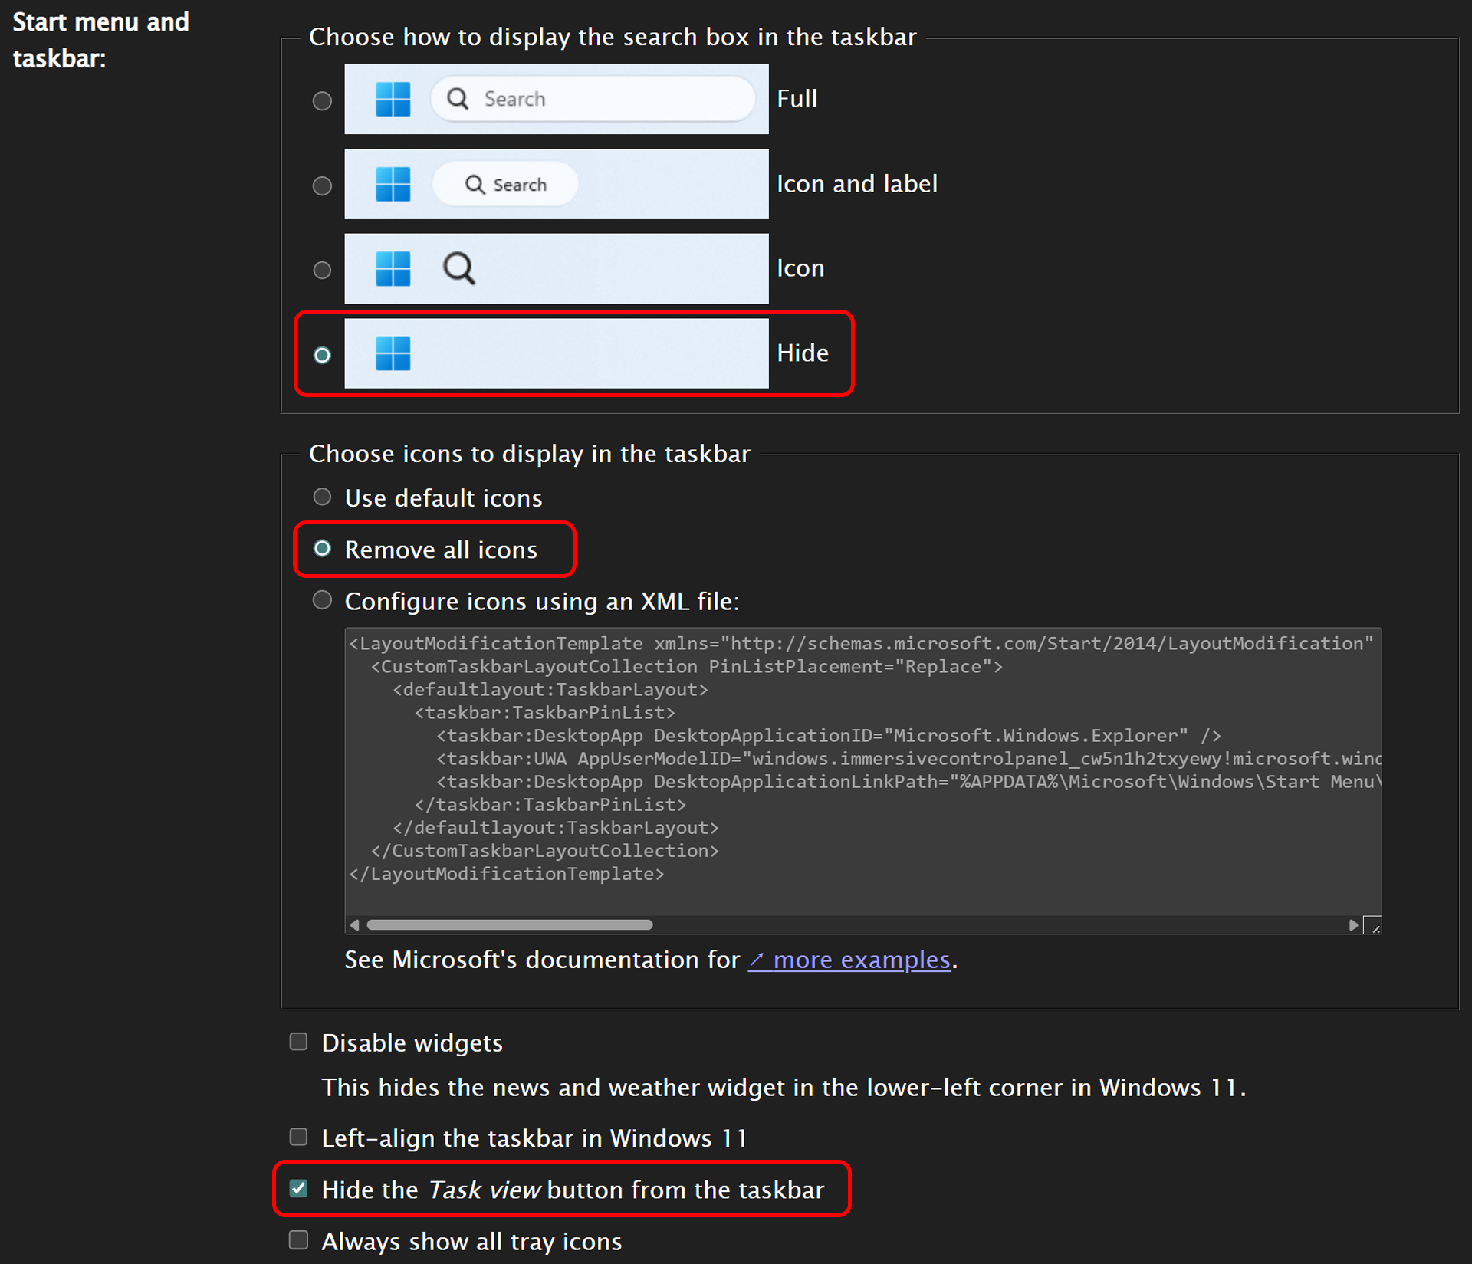Click the XML box right scroll arrow

1353,925
